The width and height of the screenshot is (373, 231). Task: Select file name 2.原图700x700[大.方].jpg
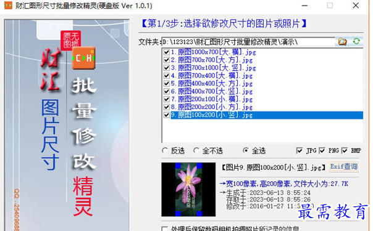tap(212, 60)
